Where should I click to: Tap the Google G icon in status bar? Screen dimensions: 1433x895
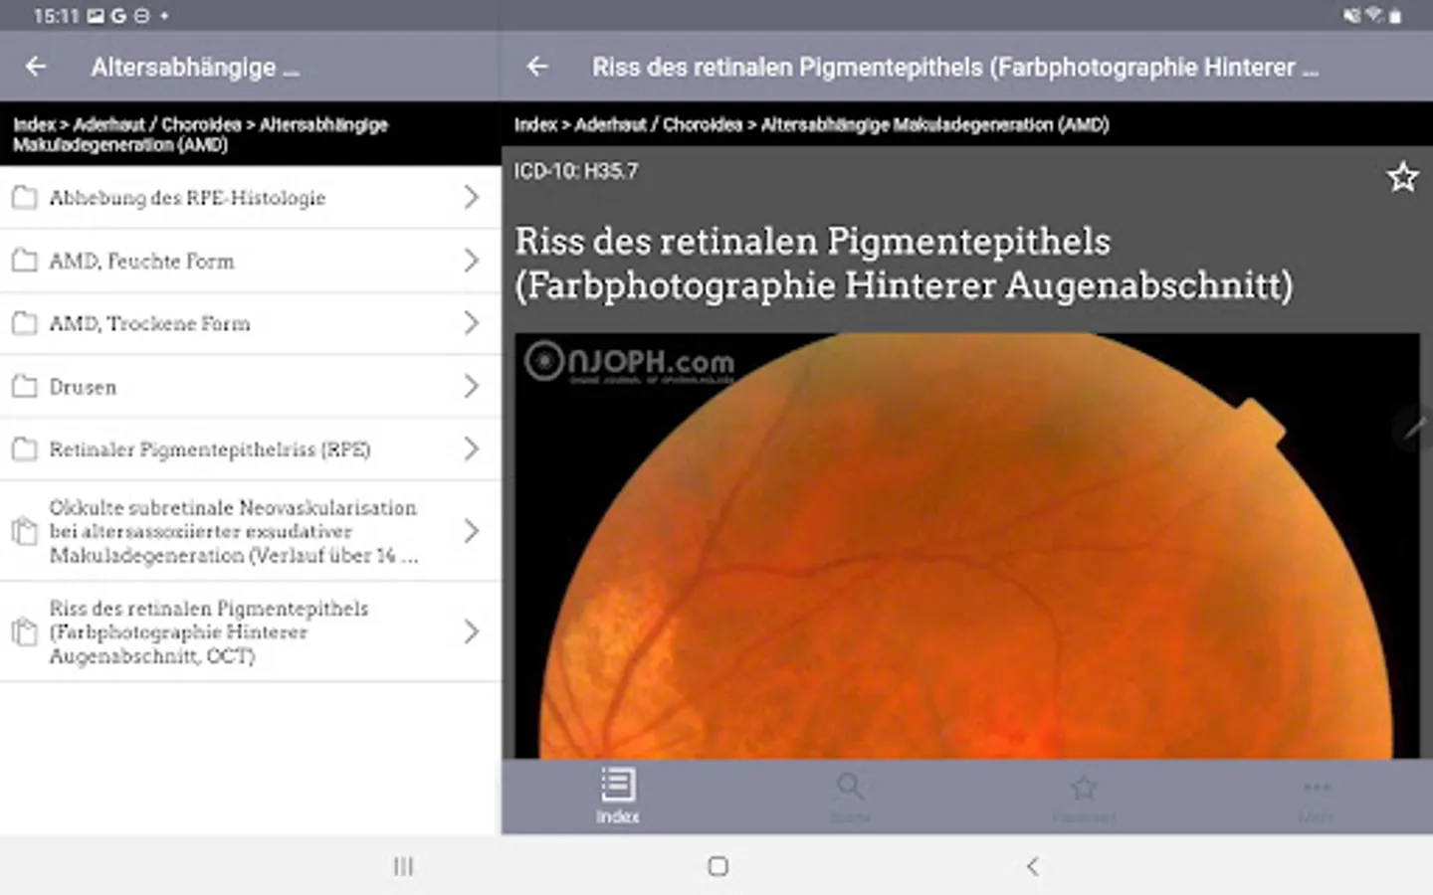tap(118, 16)
